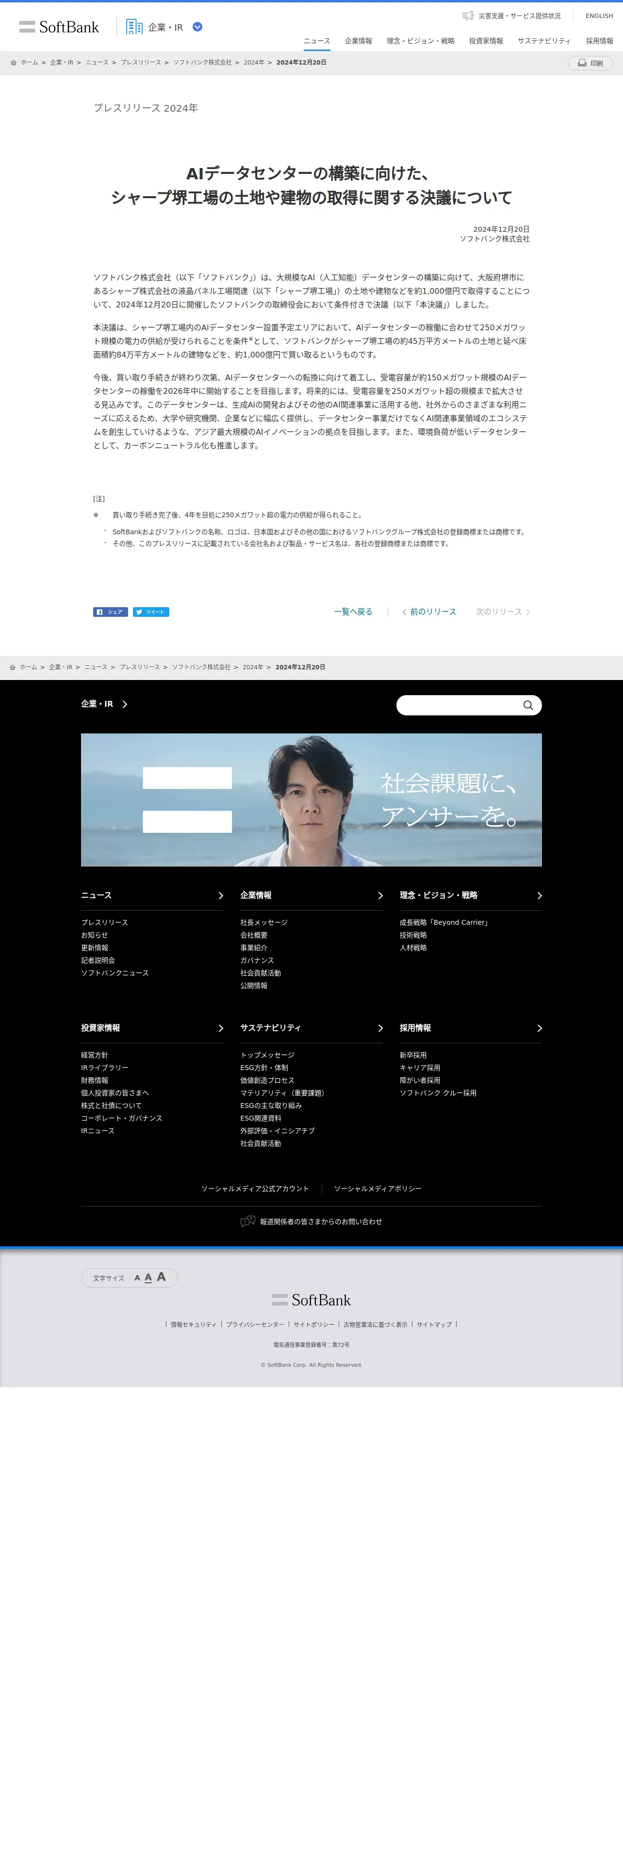Expand the 企業情報 footer section arrow

[380, 896]
